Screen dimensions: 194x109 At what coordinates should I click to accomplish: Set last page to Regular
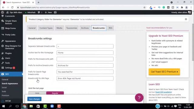point(55,93)
